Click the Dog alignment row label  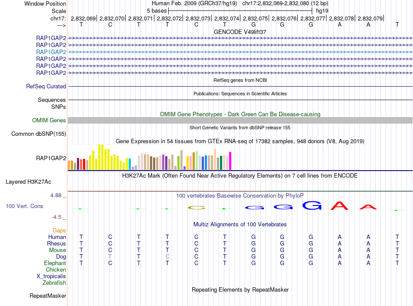(x=61, y=257)
